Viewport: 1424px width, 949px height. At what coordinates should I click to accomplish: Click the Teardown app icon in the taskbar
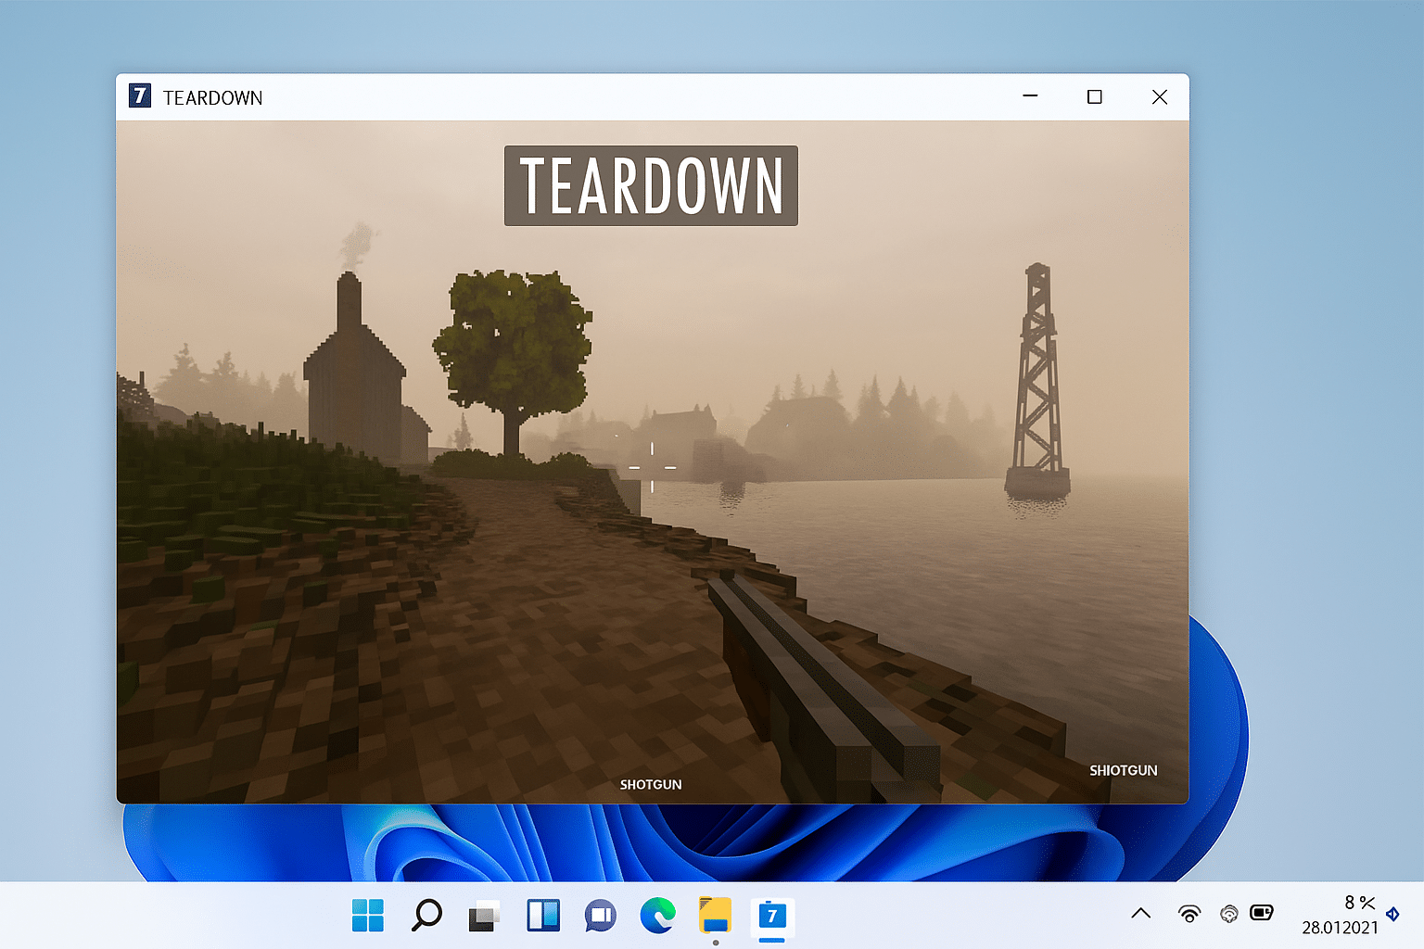tap(773, 916)
